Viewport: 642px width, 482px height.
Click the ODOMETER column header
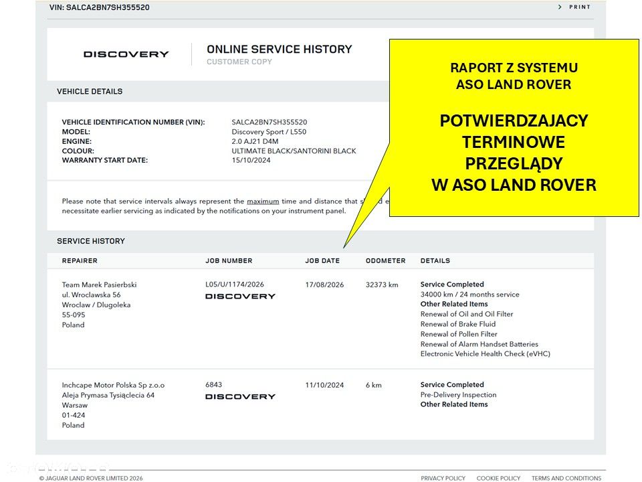[x=386, y=260]
